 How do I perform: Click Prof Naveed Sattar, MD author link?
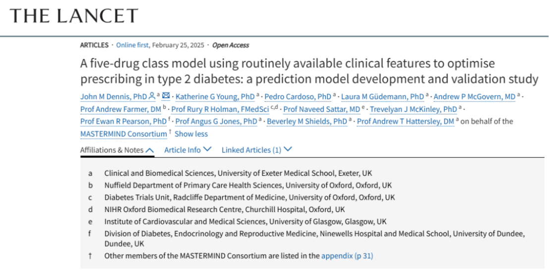[x=322, y=109]
